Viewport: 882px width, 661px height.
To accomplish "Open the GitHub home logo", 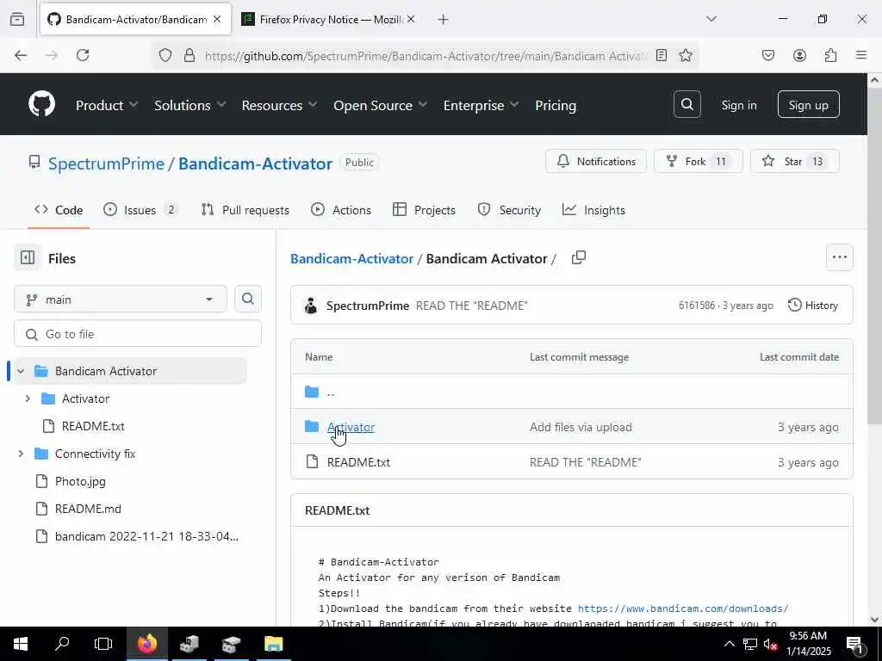I will (x=41, y=104).
